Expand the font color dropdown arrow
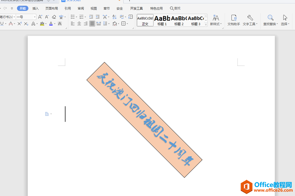This screenshot has height=196, width=295. click(x=55, y=24)
